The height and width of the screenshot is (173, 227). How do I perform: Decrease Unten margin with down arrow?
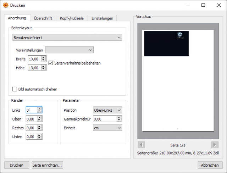[39, 138]
